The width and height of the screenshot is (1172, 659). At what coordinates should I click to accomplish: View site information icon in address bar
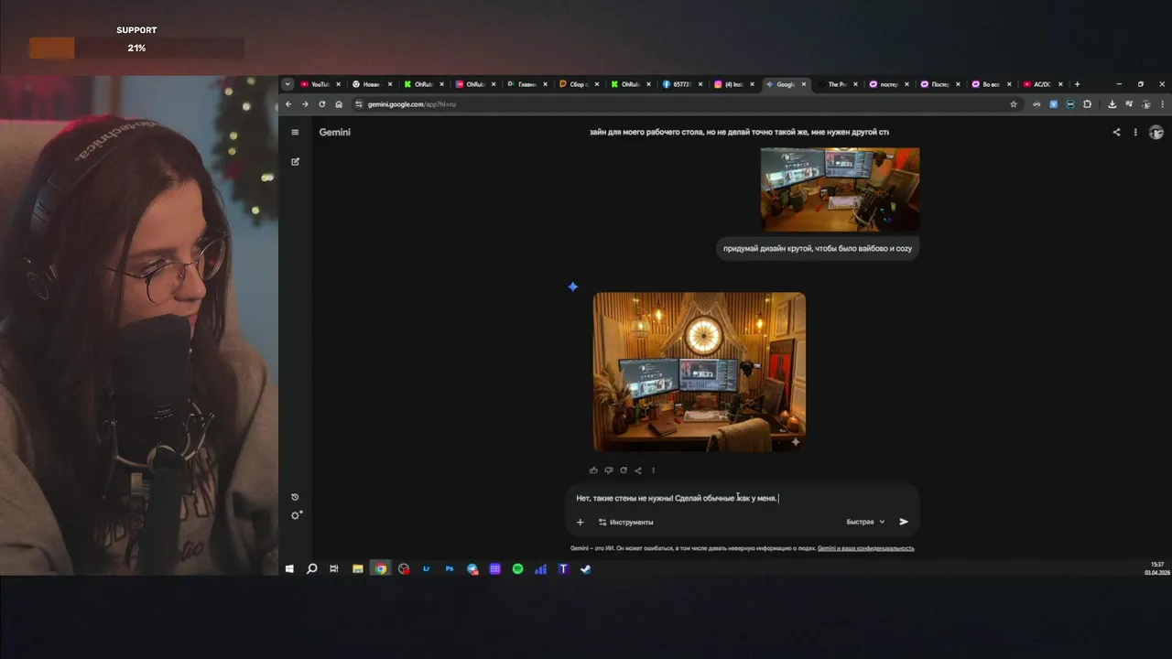359,104
